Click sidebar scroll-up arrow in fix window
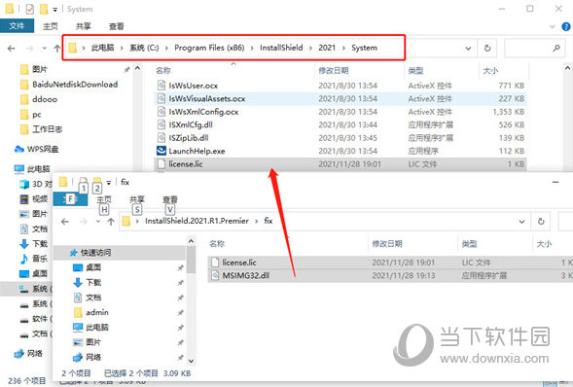Viewport: 573px width, 387px height. (191, 241)
